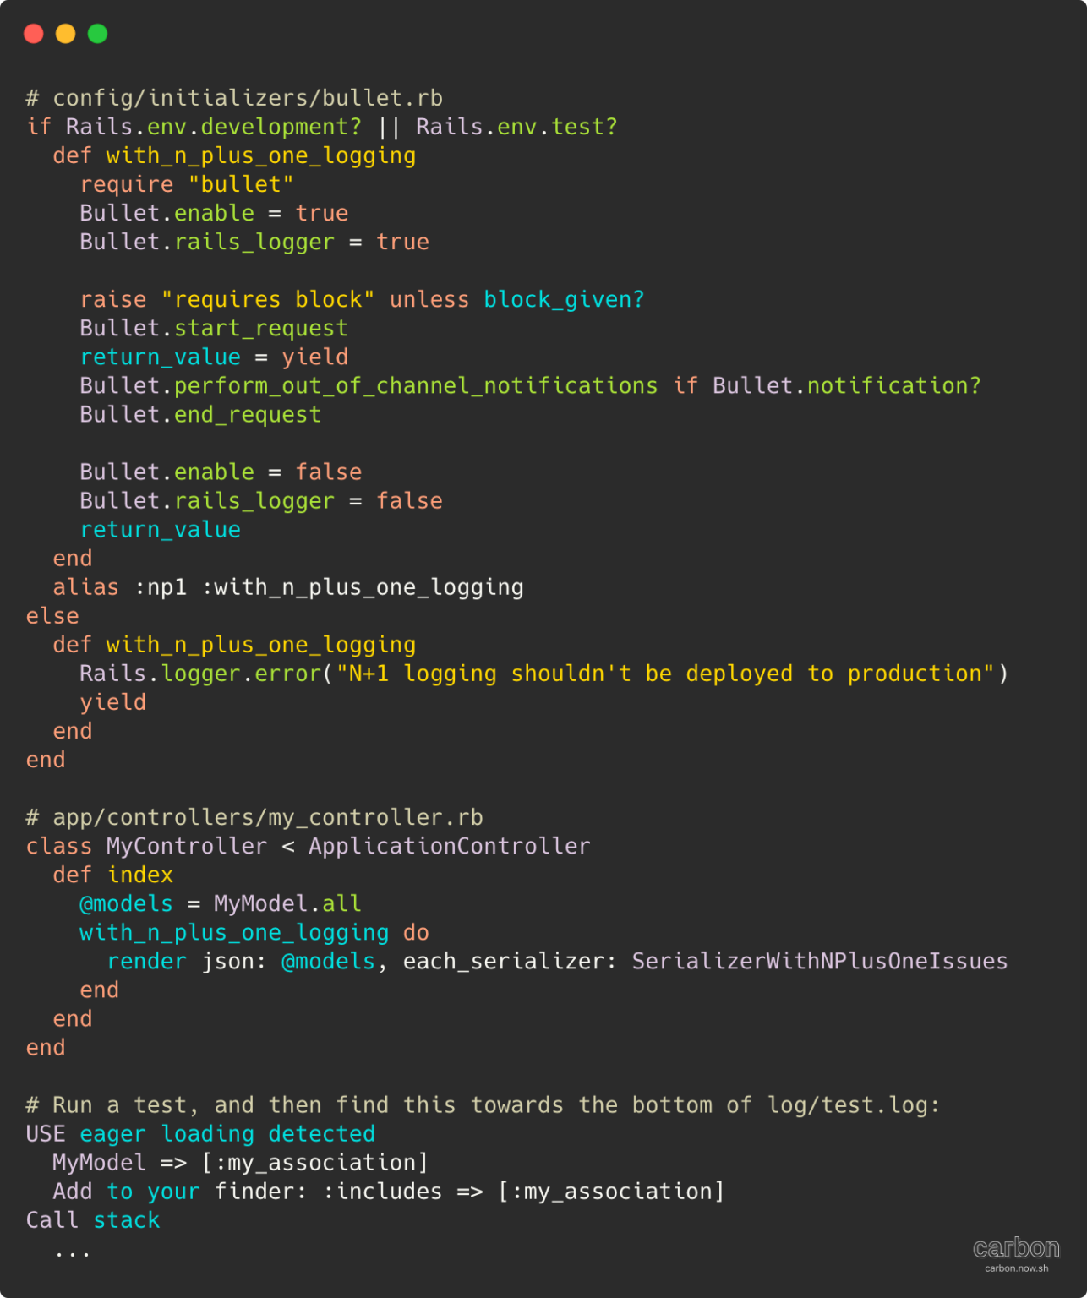The image size is (1087, 1298).
Task: Click the def index method definition
Action: point(113,875)
